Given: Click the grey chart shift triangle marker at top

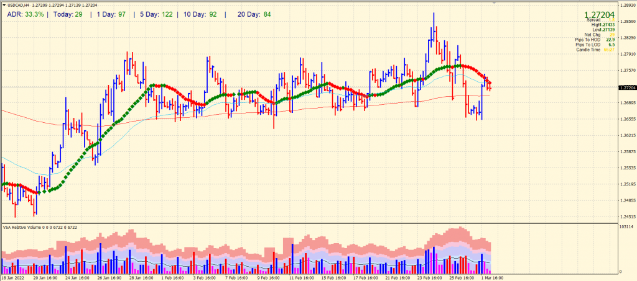Looking at the screenshot, I should pos(495,3).
